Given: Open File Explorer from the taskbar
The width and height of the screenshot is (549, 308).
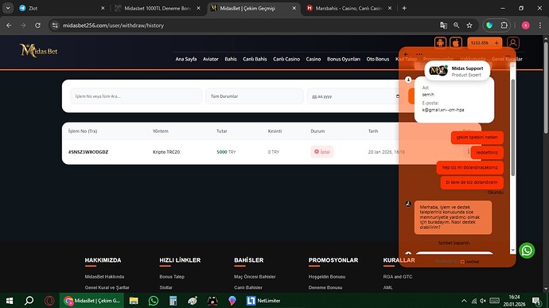Looking at the screenshot, I should tap(134, 301).
